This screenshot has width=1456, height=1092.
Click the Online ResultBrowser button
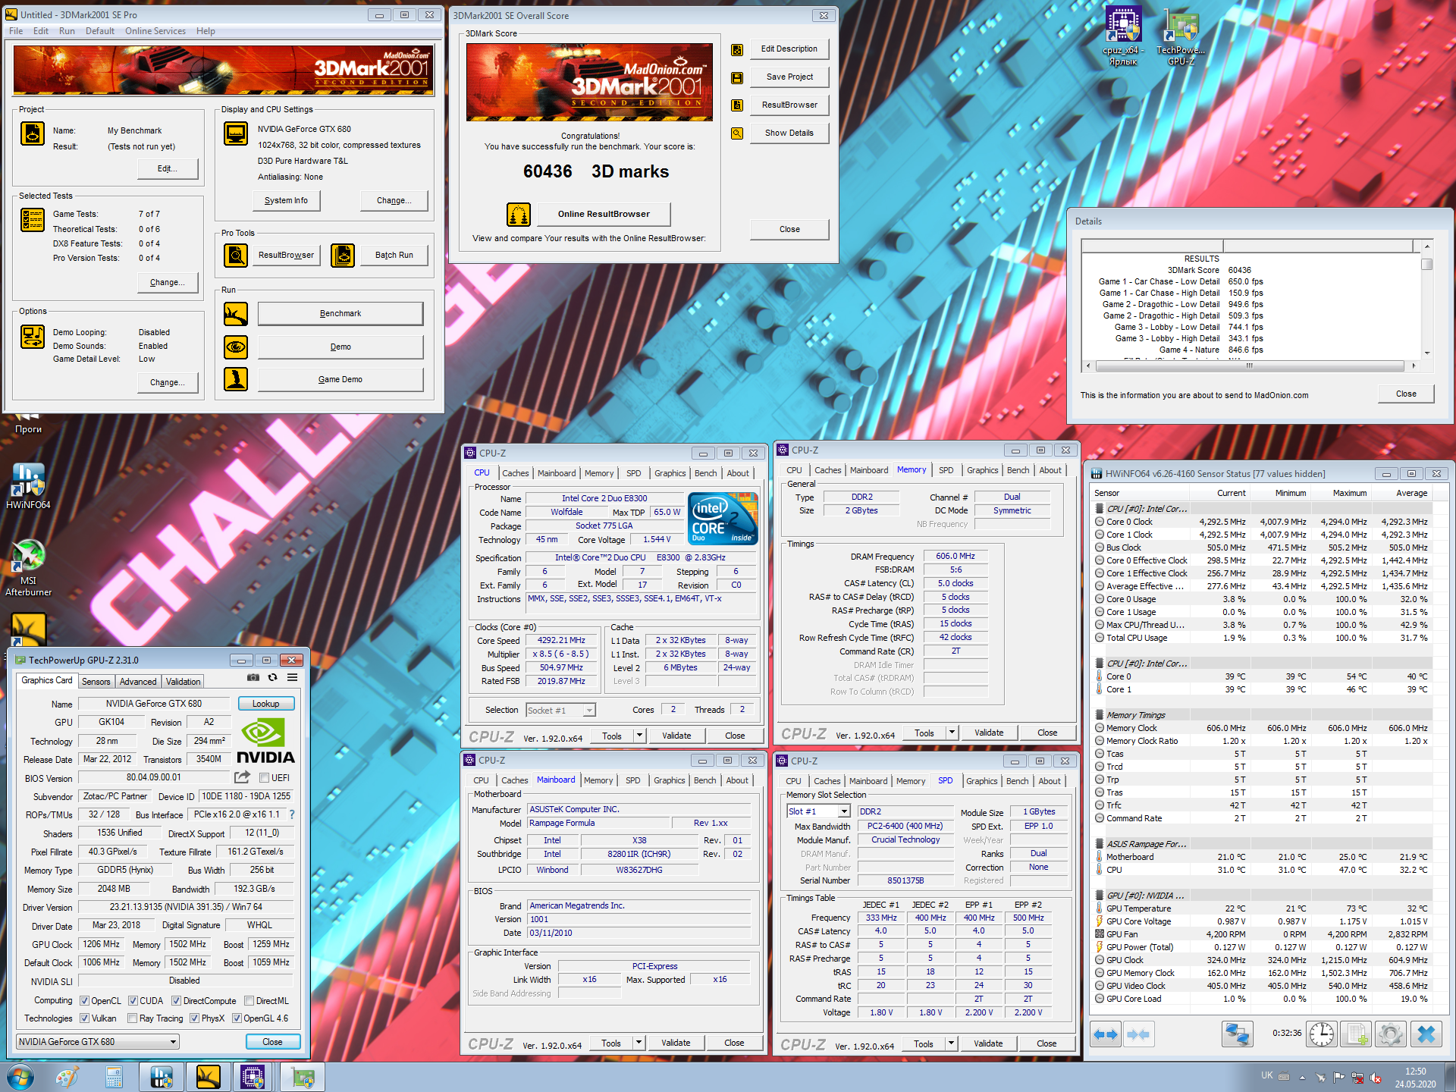[604, 215]
